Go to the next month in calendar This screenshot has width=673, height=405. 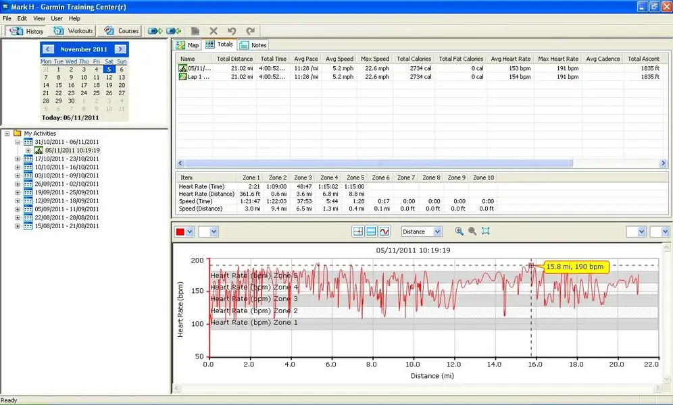click(x=120, y=49)
